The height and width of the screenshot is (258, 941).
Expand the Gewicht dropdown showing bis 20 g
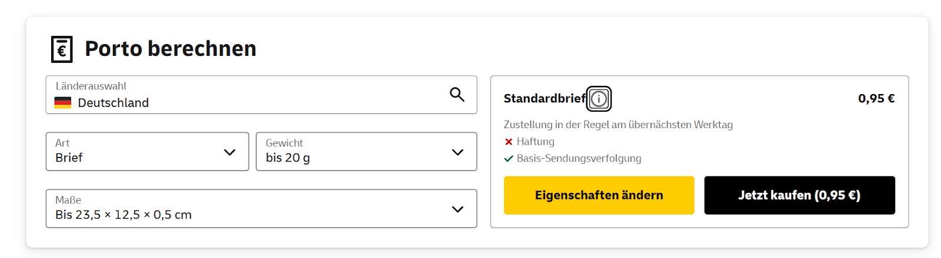tap(353, 152)
